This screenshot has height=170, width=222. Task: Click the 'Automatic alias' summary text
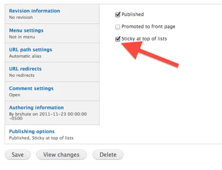point(25,56)
